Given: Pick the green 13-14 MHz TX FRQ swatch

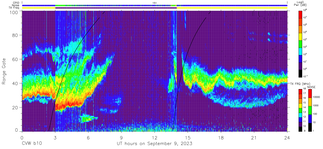Looking at the screenshot, I should click(301, 110).
